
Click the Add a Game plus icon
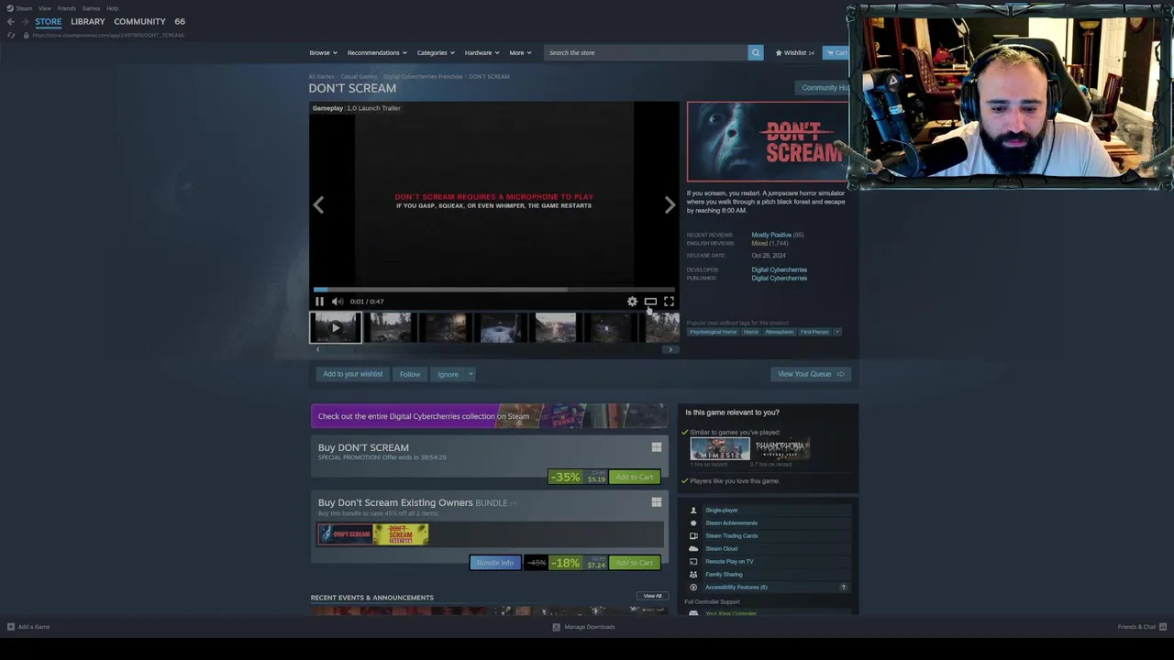pos(11,627)
